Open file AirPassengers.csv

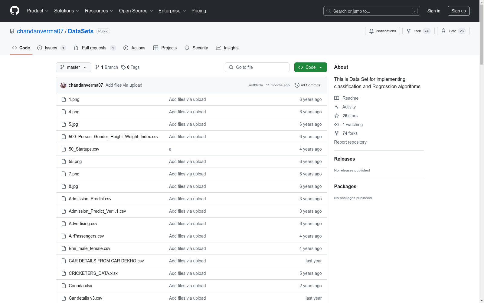[x=86, y=236]
